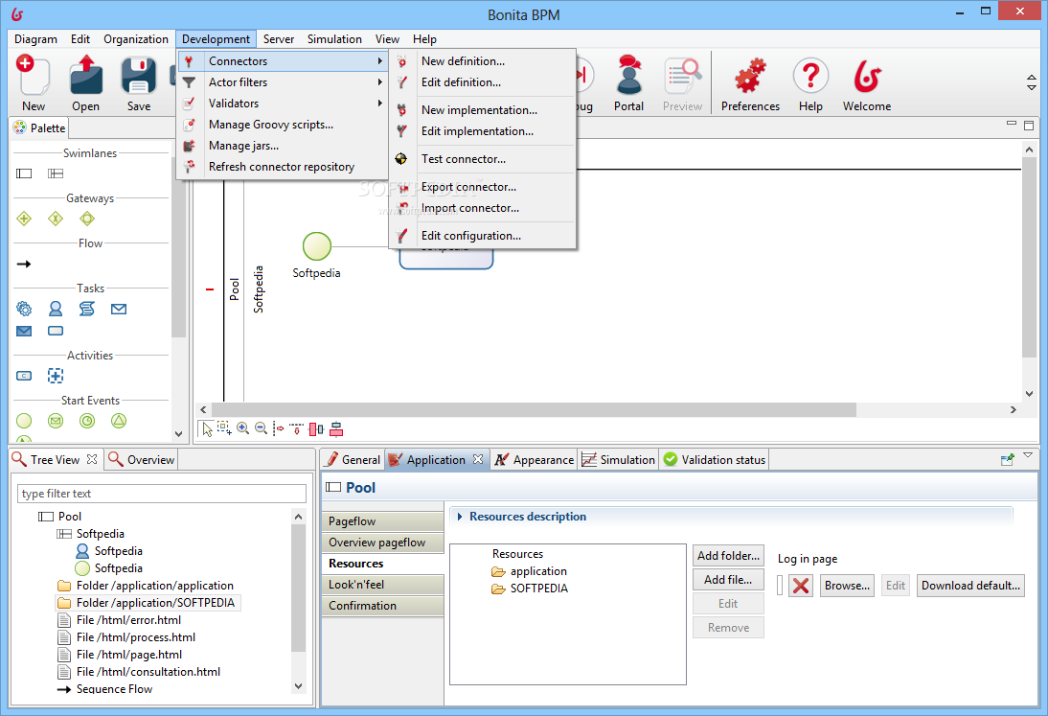Open the properties view menu triangle
The image size is (1048, 716).
[1028, 455]
